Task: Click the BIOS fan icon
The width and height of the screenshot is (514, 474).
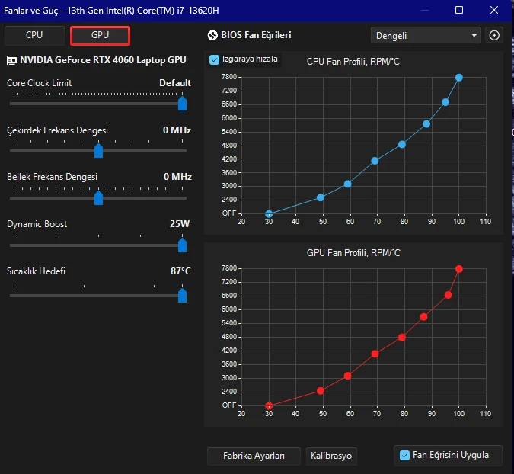Action: pyautogui.click(x=212, y=35)
